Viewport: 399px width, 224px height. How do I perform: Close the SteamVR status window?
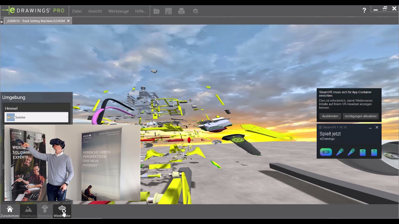point(377,127)
